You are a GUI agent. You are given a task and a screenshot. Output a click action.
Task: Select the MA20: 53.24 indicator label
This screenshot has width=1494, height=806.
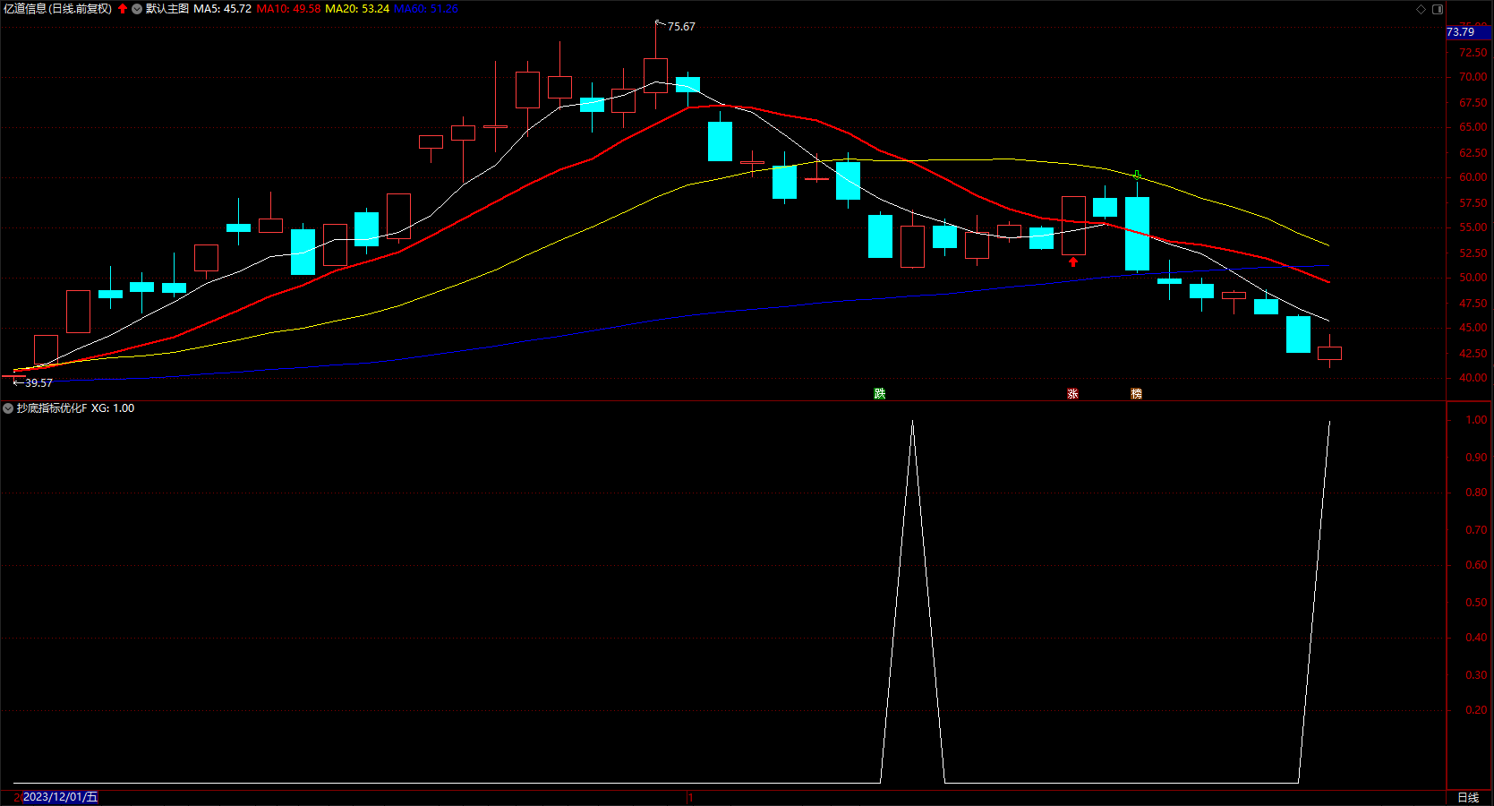pyautogui.click(x=357, y=9)
